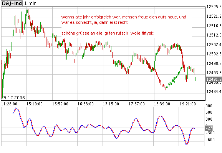Click the -600 oscillator axis label
The width and height of the screenshot is (222, 153).
tap(210, 140)
